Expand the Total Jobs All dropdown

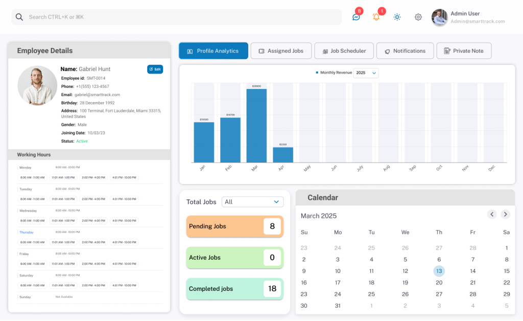click(253, 202)
